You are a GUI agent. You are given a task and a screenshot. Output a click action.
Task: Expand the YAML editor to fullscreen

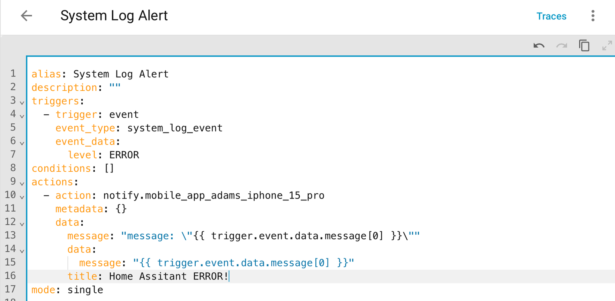607,45
